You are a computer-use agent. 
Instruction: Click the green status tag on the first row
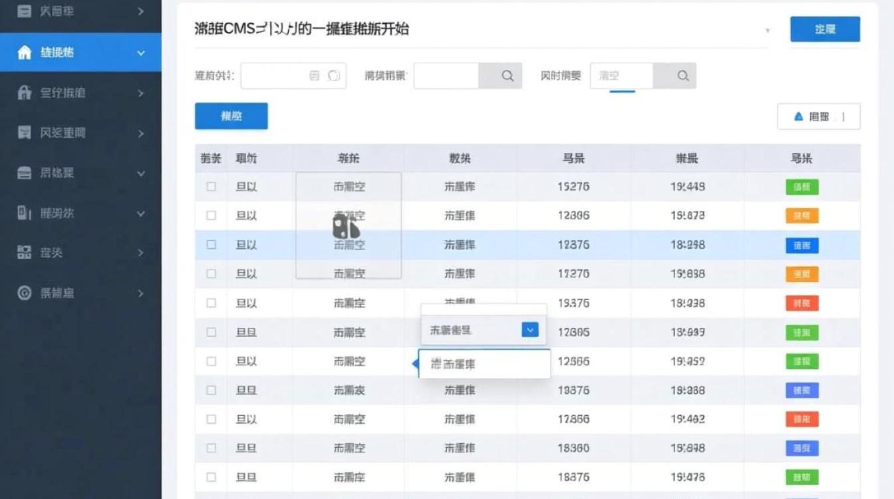click(x=801, y=187)
